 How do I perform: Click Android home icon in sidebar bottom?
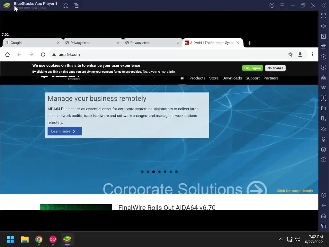pyautogui.click(x=324, y=216)
